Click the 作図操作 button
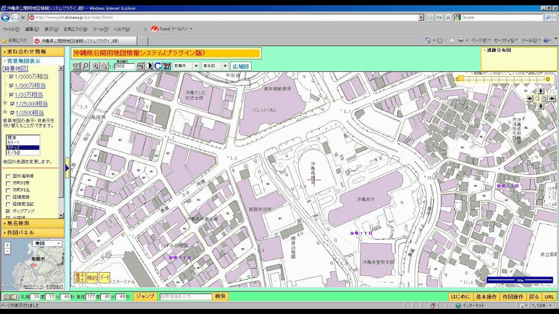The width and height of the screenshot is (559, 314). (x=513, y=297)
